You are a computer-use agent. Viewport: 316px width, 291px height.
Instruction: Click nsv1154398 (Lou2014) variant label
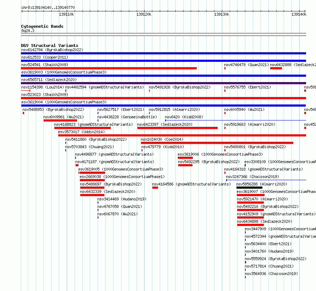tap(43, 87)
